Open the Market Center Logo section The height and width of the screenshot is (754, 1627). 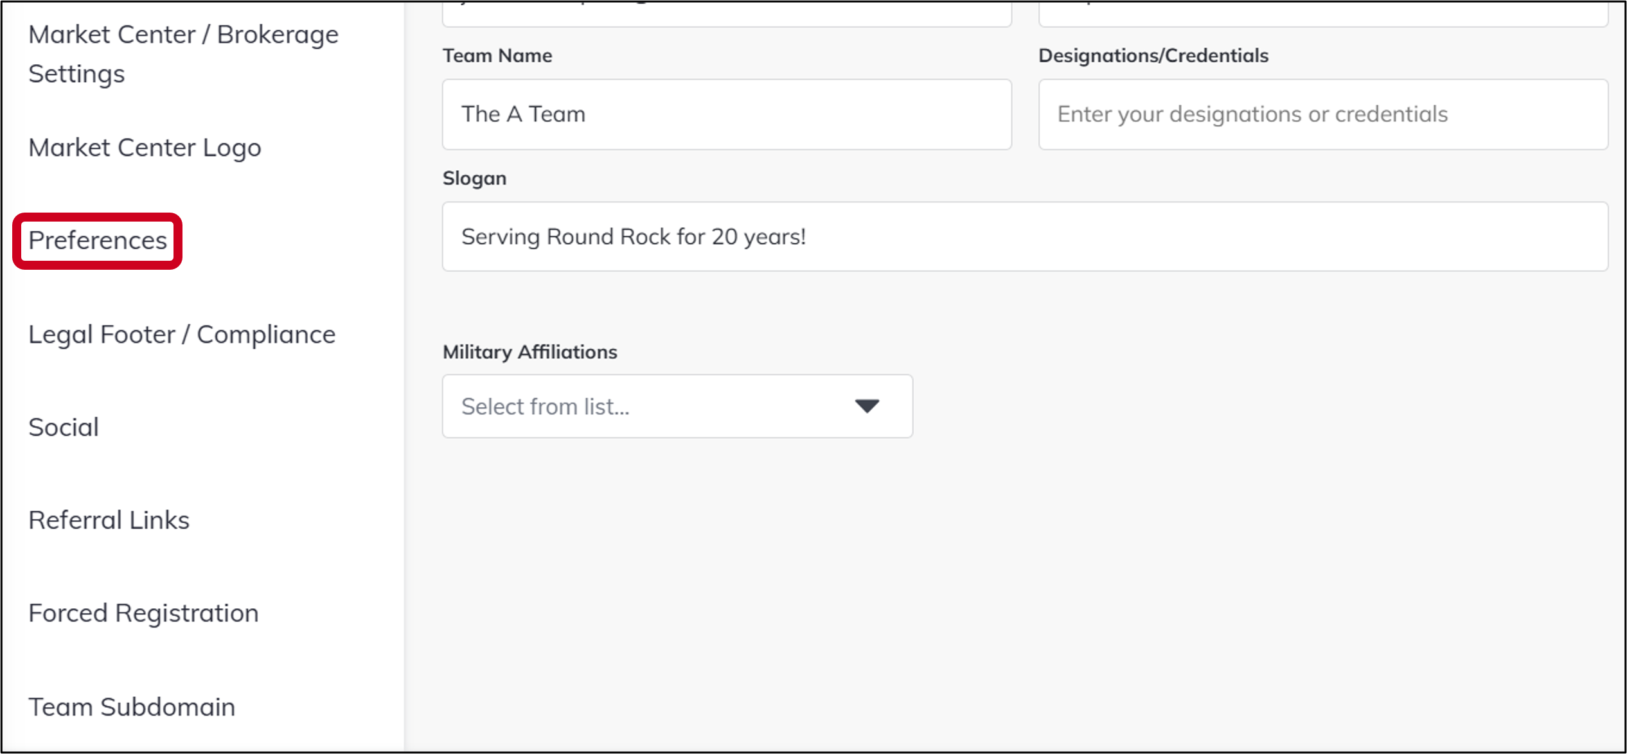pyautogui.click(x=145, y=148)
